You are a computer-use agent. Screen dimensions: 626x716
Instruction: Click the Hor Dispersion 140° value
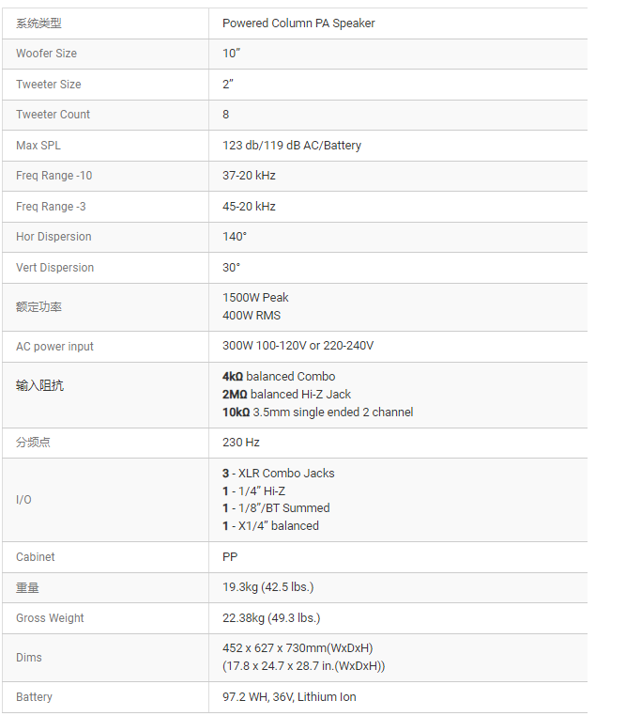tap(235, 237)
